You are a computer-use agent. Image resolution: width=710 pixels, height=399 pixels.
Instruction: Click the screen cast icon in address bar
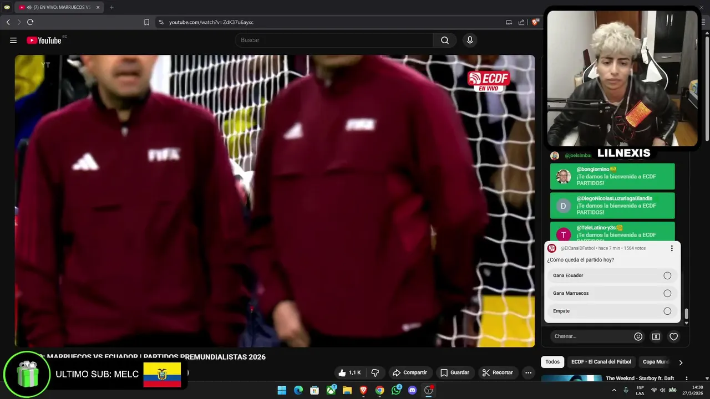point(509,22)
